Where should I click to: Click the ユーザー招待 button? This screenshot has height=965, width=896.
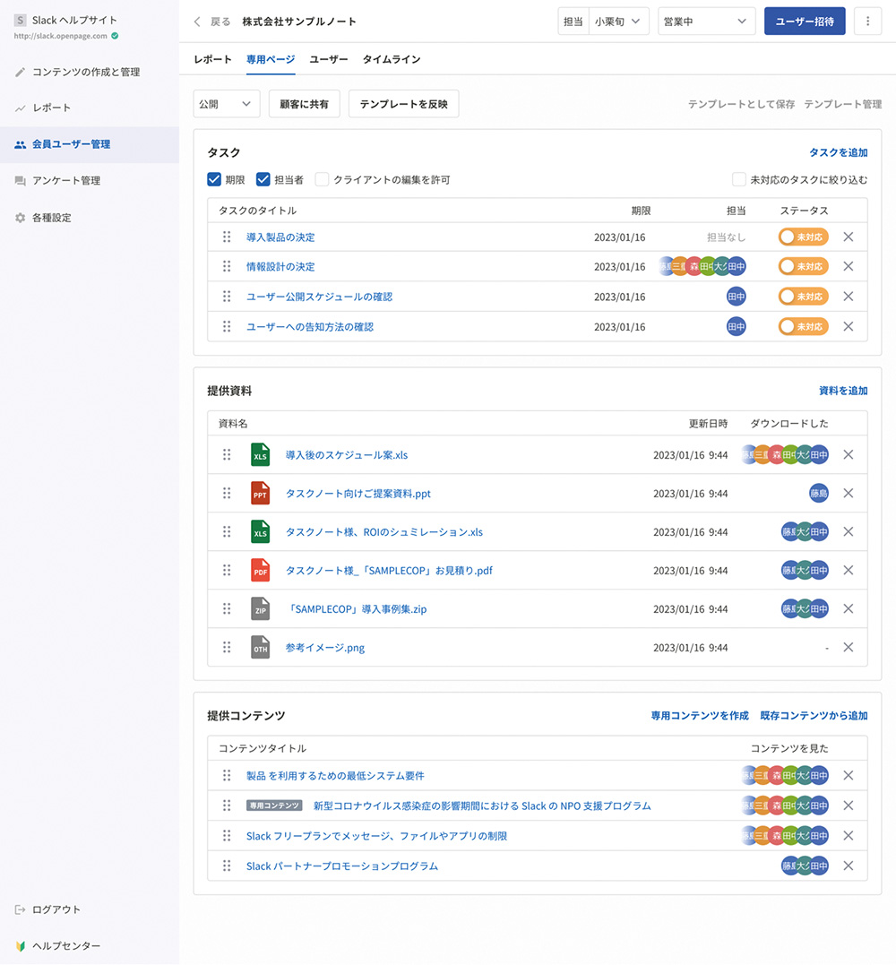point(805,22)
